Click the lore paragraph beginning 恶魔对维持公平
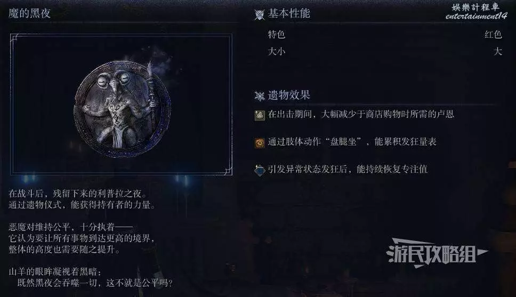This screenshot has height=297, width=516. tap(82, 238)
